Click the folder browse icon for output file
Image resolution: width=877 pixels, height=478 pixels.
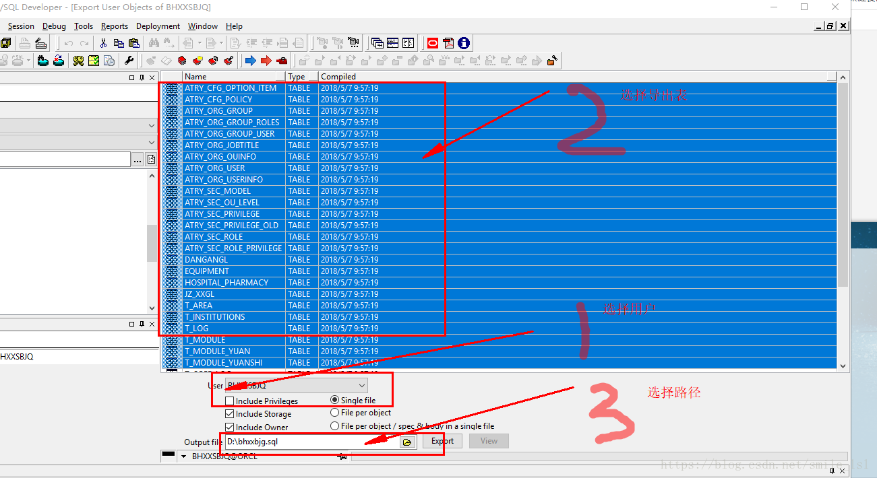point(406,442)
